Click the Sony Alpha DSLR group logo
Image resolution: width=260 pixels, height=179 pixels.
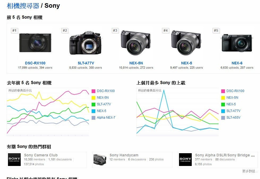coord(185,160)
